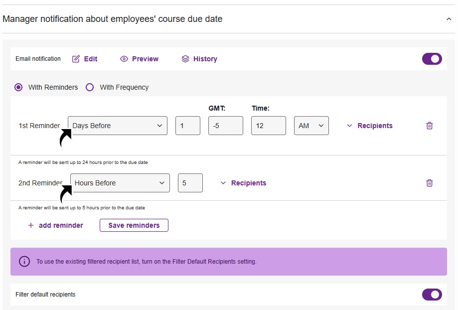
Task: Click the info icon in purple banner
Action: click(24, 261)
